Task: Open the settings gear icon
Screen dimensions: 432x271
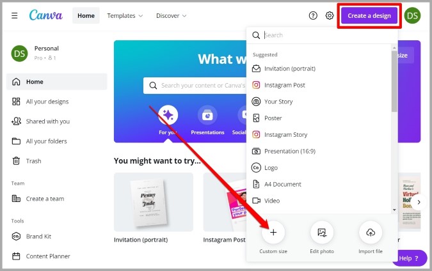Action: click(330, 16)
